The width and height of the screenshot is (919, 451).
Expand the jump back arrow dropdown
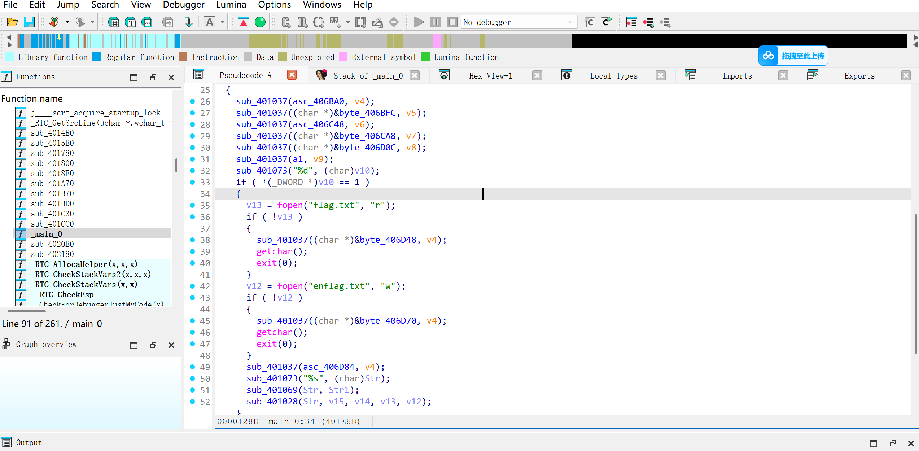click(67, 22)
